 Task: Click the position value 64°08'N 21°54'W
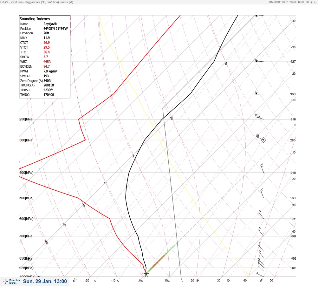click(x=55, y=29)
